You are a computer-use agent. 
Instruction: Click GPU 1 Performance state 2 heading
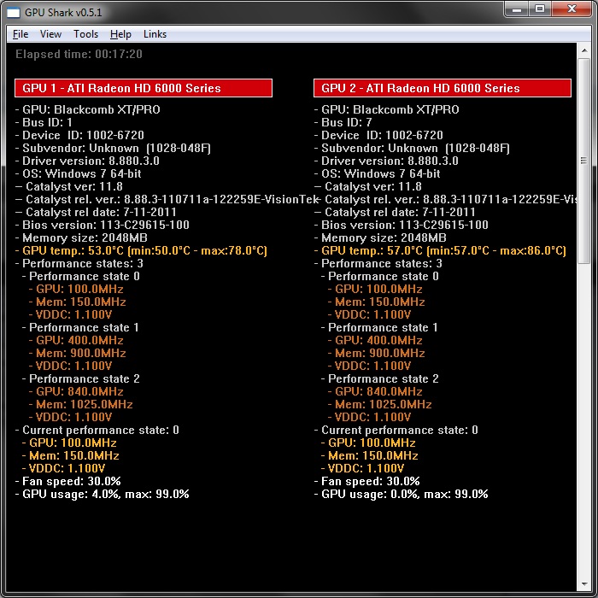click(x=81, y=378)
